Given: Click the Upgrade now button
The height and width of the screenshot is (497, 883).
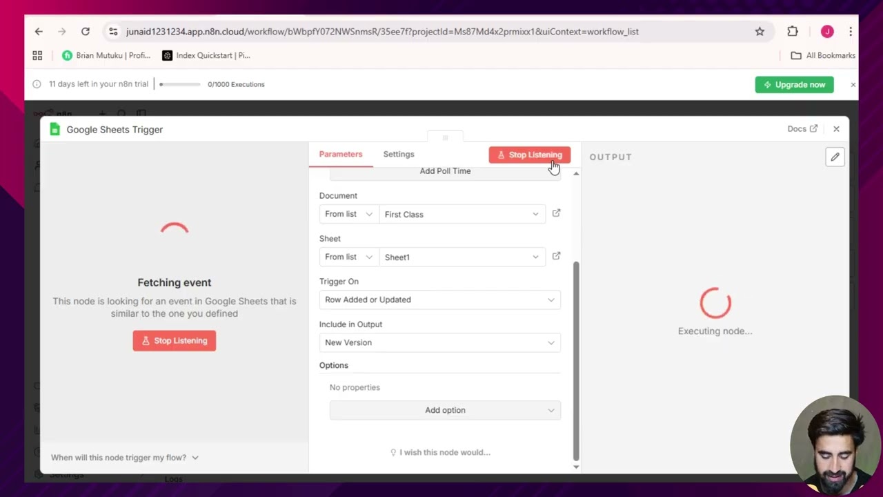Looking at the screenshot, I should (794, 84).
